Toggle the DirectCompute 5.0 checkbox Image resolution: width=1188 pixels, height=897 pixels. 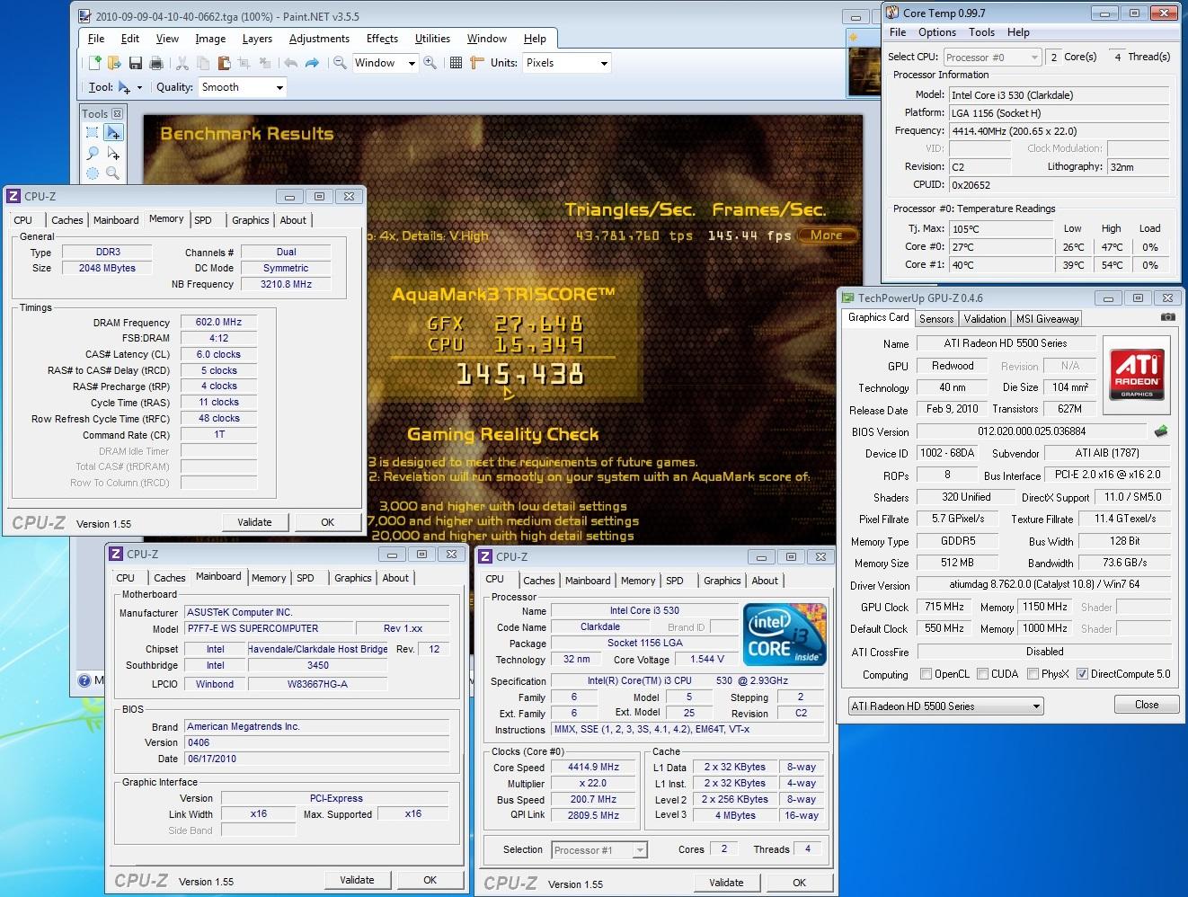point(1082,674)
